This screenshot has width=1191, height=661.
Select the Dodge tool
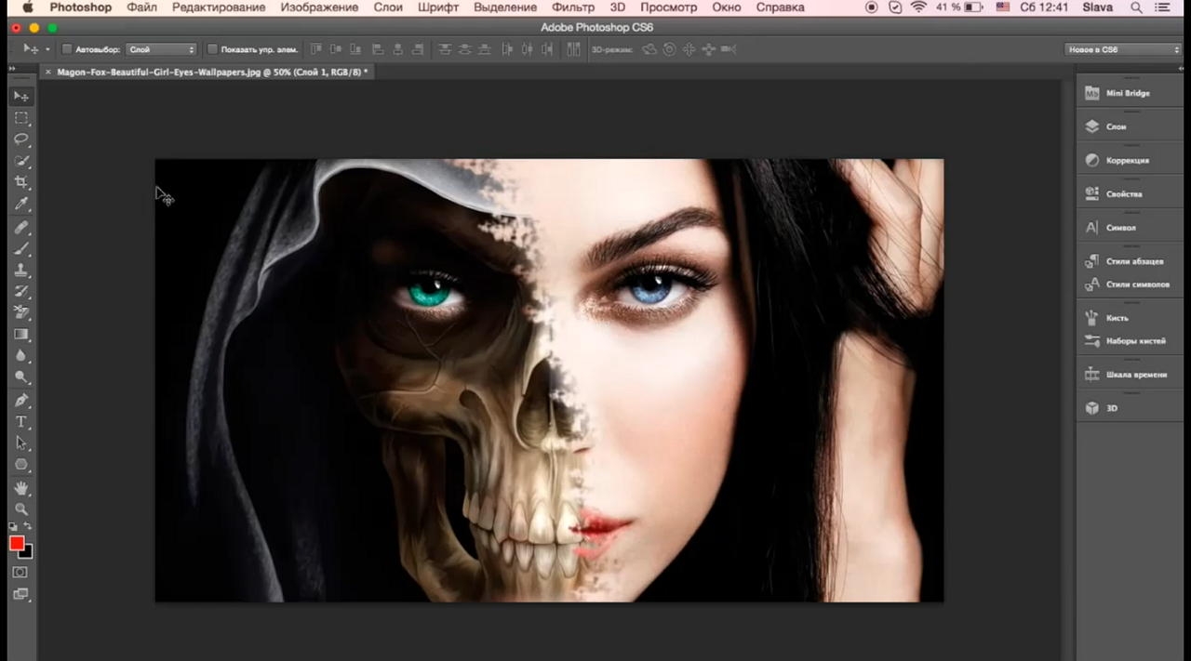(x=20, y=377)
